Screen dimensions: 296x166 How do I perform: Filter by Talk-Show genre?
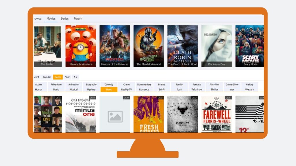(x=197, y=89)
